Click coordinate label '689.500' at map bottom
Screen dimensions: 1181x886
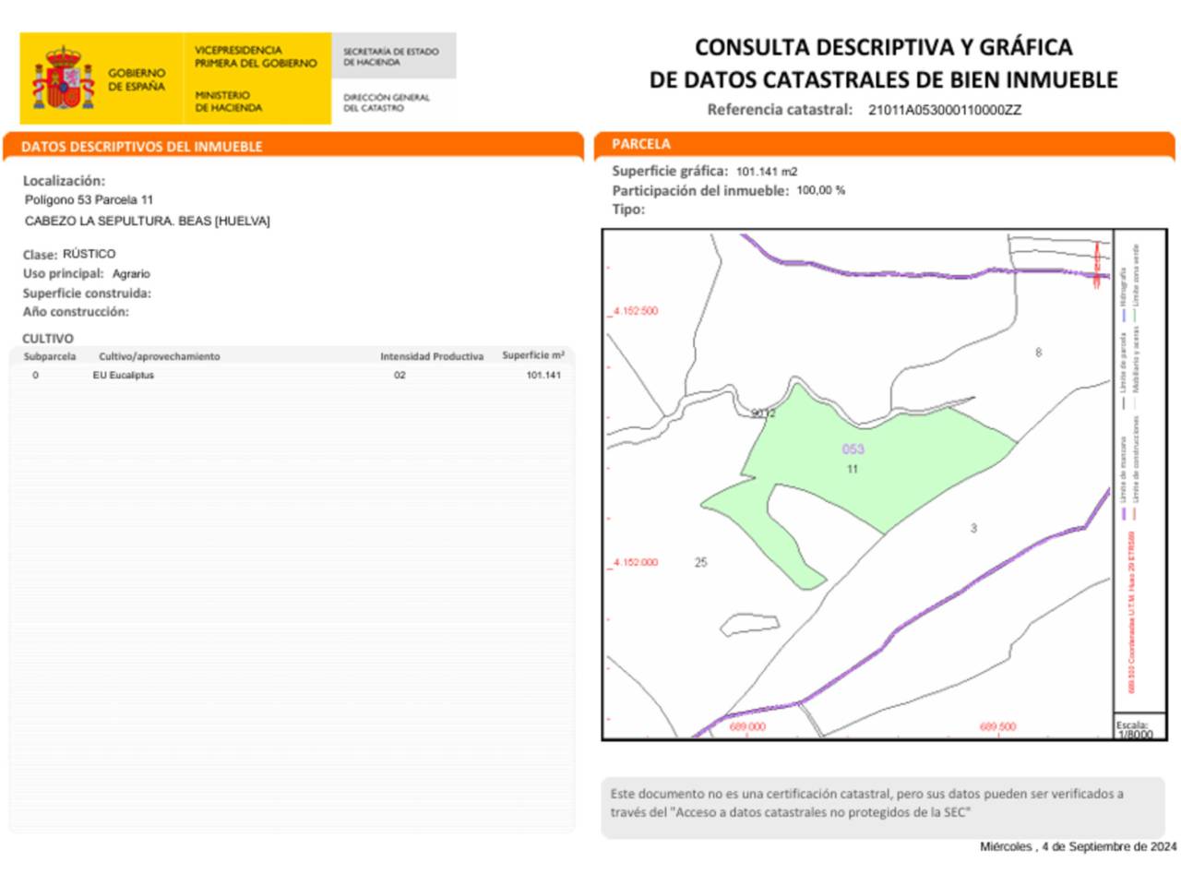pyautogui.click(x=998, y=727)
